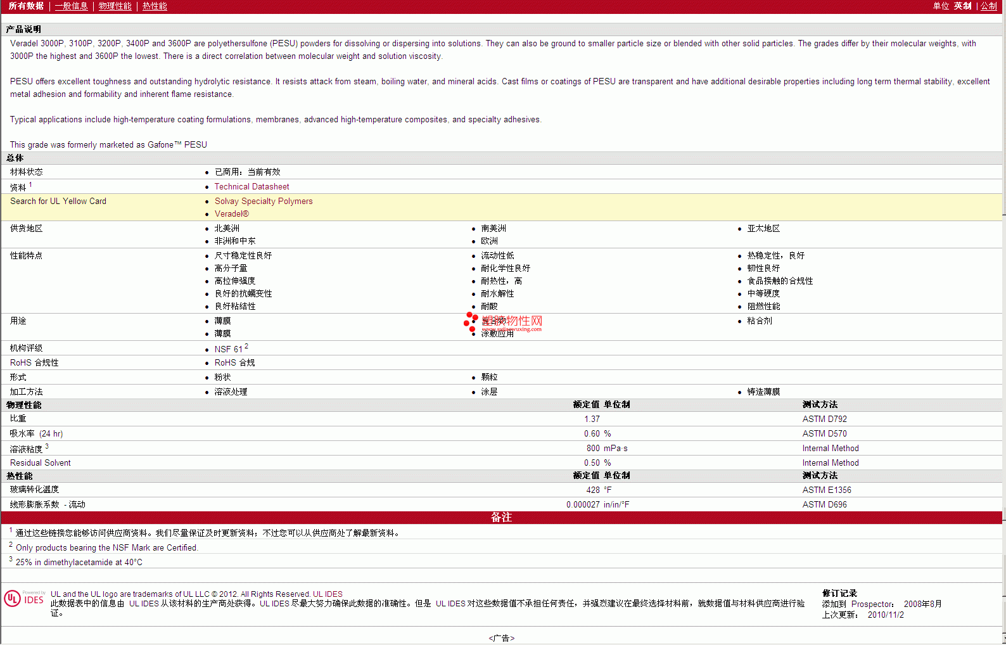Click the 物理性能 section header in the table
Viewport: 1006px width, 645px height.
click(23, 404)
